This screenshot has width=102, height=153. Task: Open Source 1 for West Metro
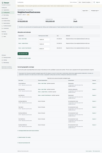click(94, 107)
